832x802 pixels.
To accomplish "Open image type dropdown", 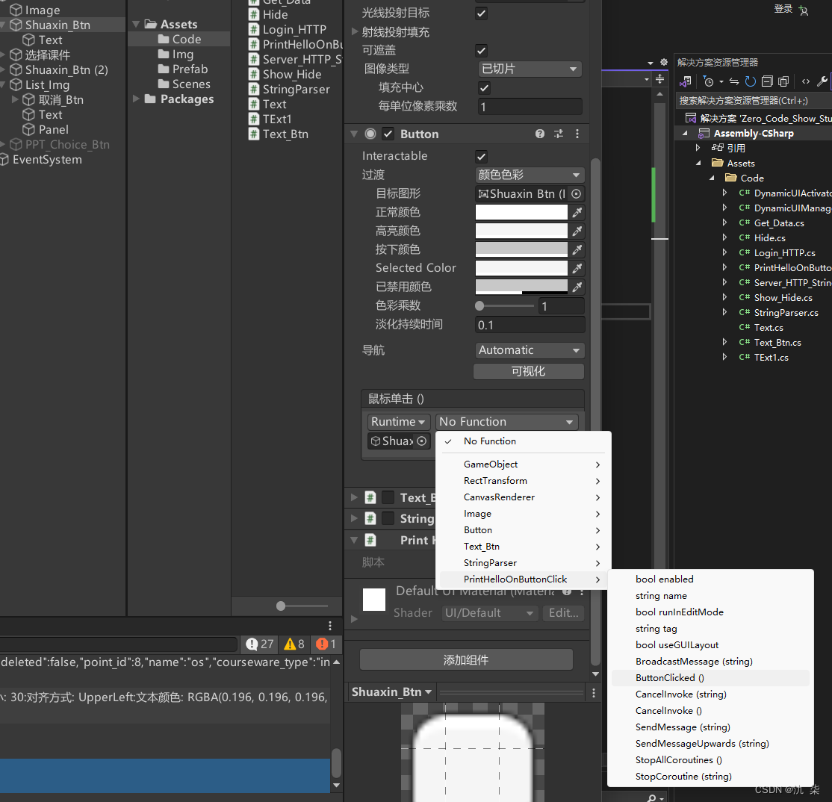I will click(530, 69).
